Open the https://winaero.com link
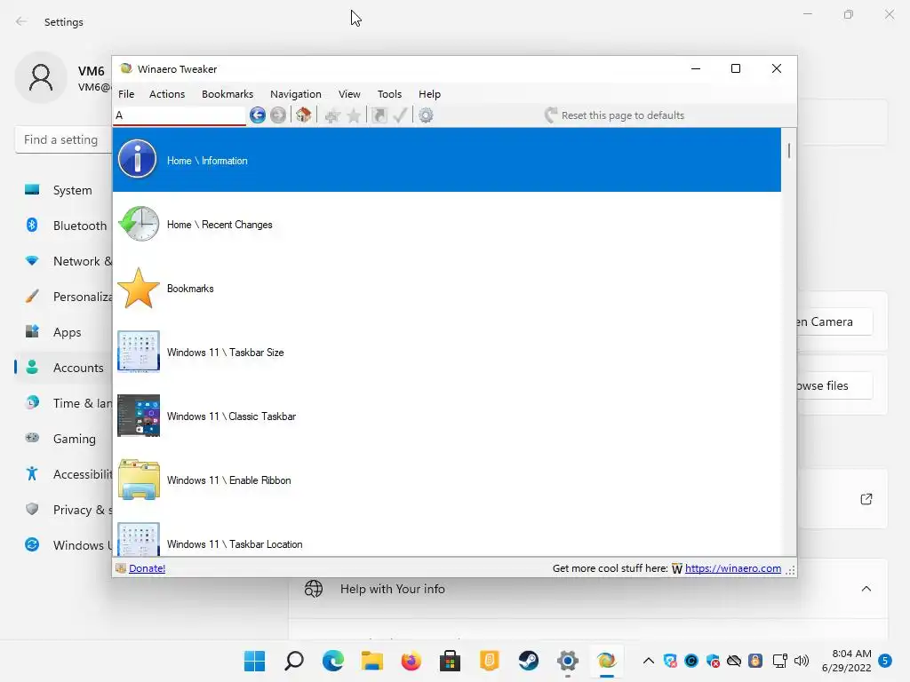 733,568
